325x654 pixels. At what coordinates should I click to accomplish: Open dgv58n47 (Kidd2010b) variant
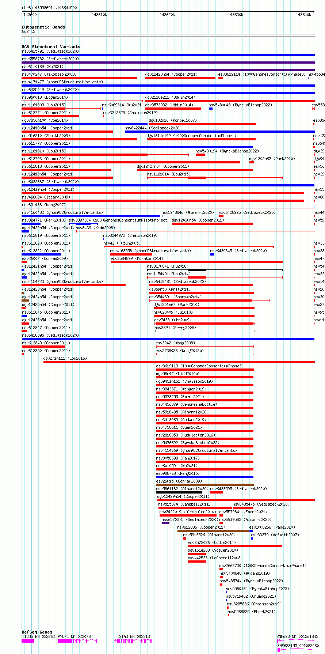click(178, 374)
